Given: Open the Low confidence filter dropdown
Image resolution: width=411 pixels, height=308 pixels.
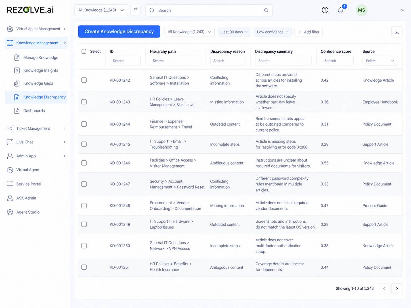Looking at the screenshot, I should pyautogui.click(x=272, y=32).
